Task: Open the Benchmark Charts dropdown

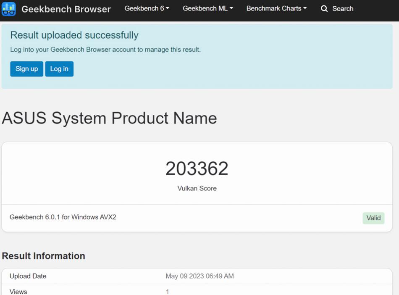Action: point(276,8)
